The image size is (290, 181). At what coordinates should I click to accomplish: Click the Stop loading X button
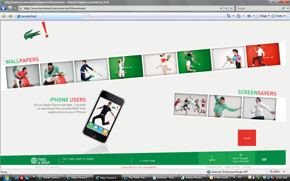click(x=232, y=8)
